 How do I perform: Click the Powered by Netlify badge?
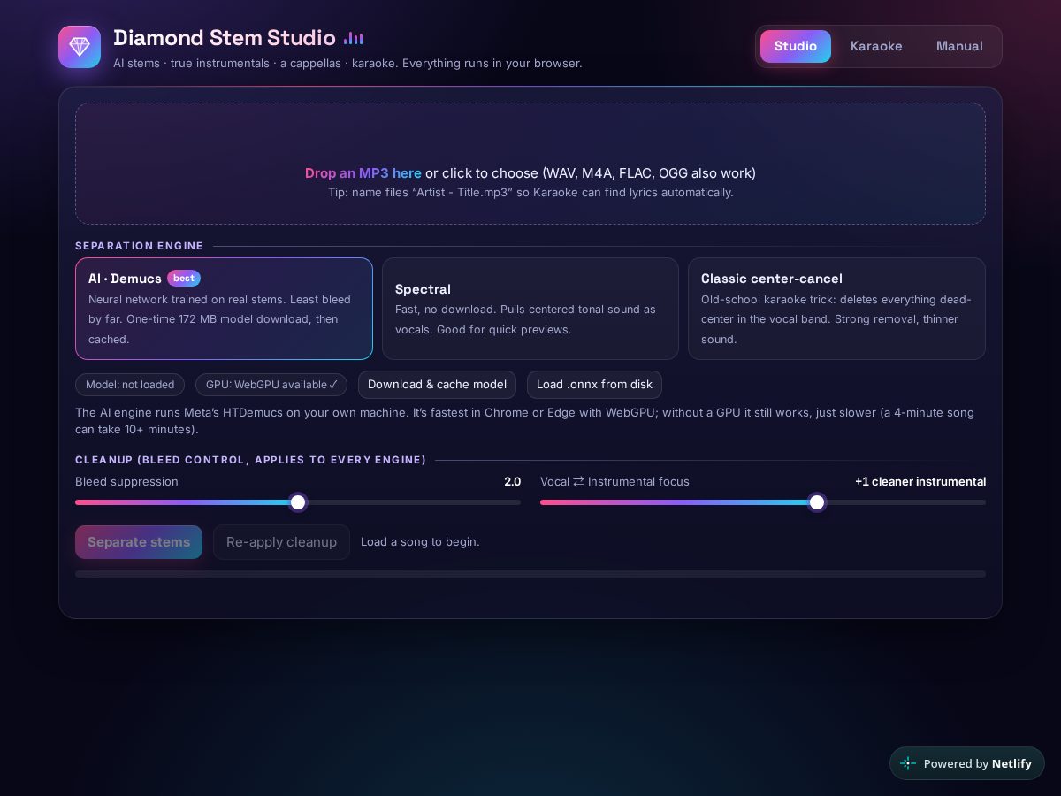[x=966, y=763]
